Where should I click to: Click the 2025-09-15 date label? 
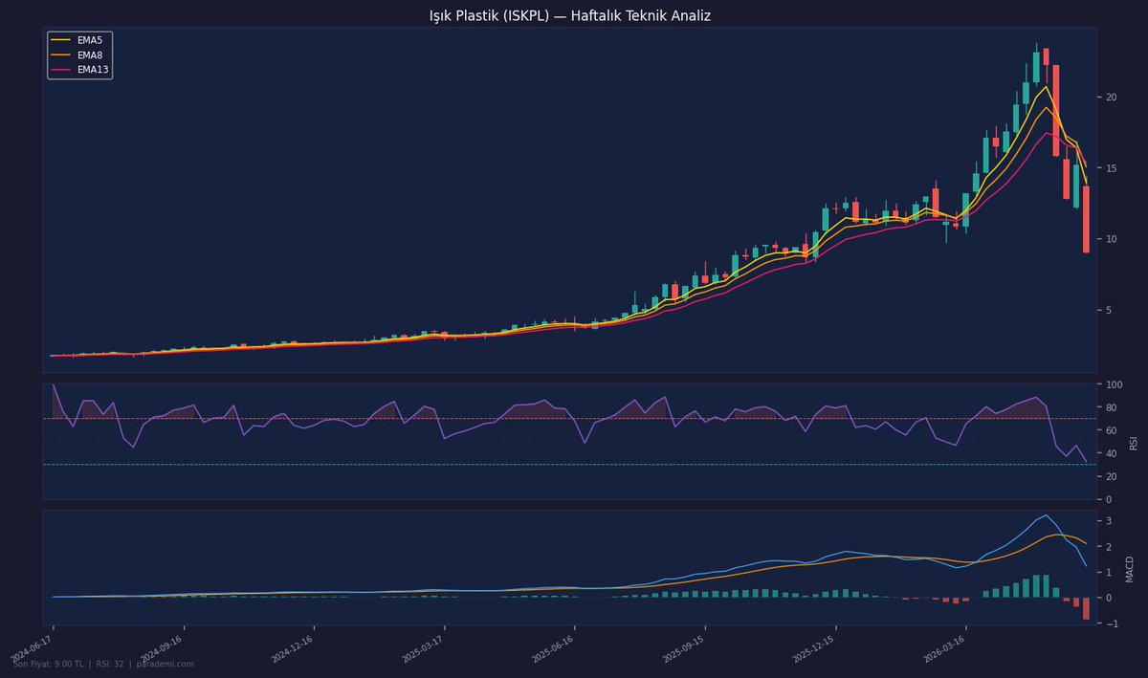[x=684, y=647]
